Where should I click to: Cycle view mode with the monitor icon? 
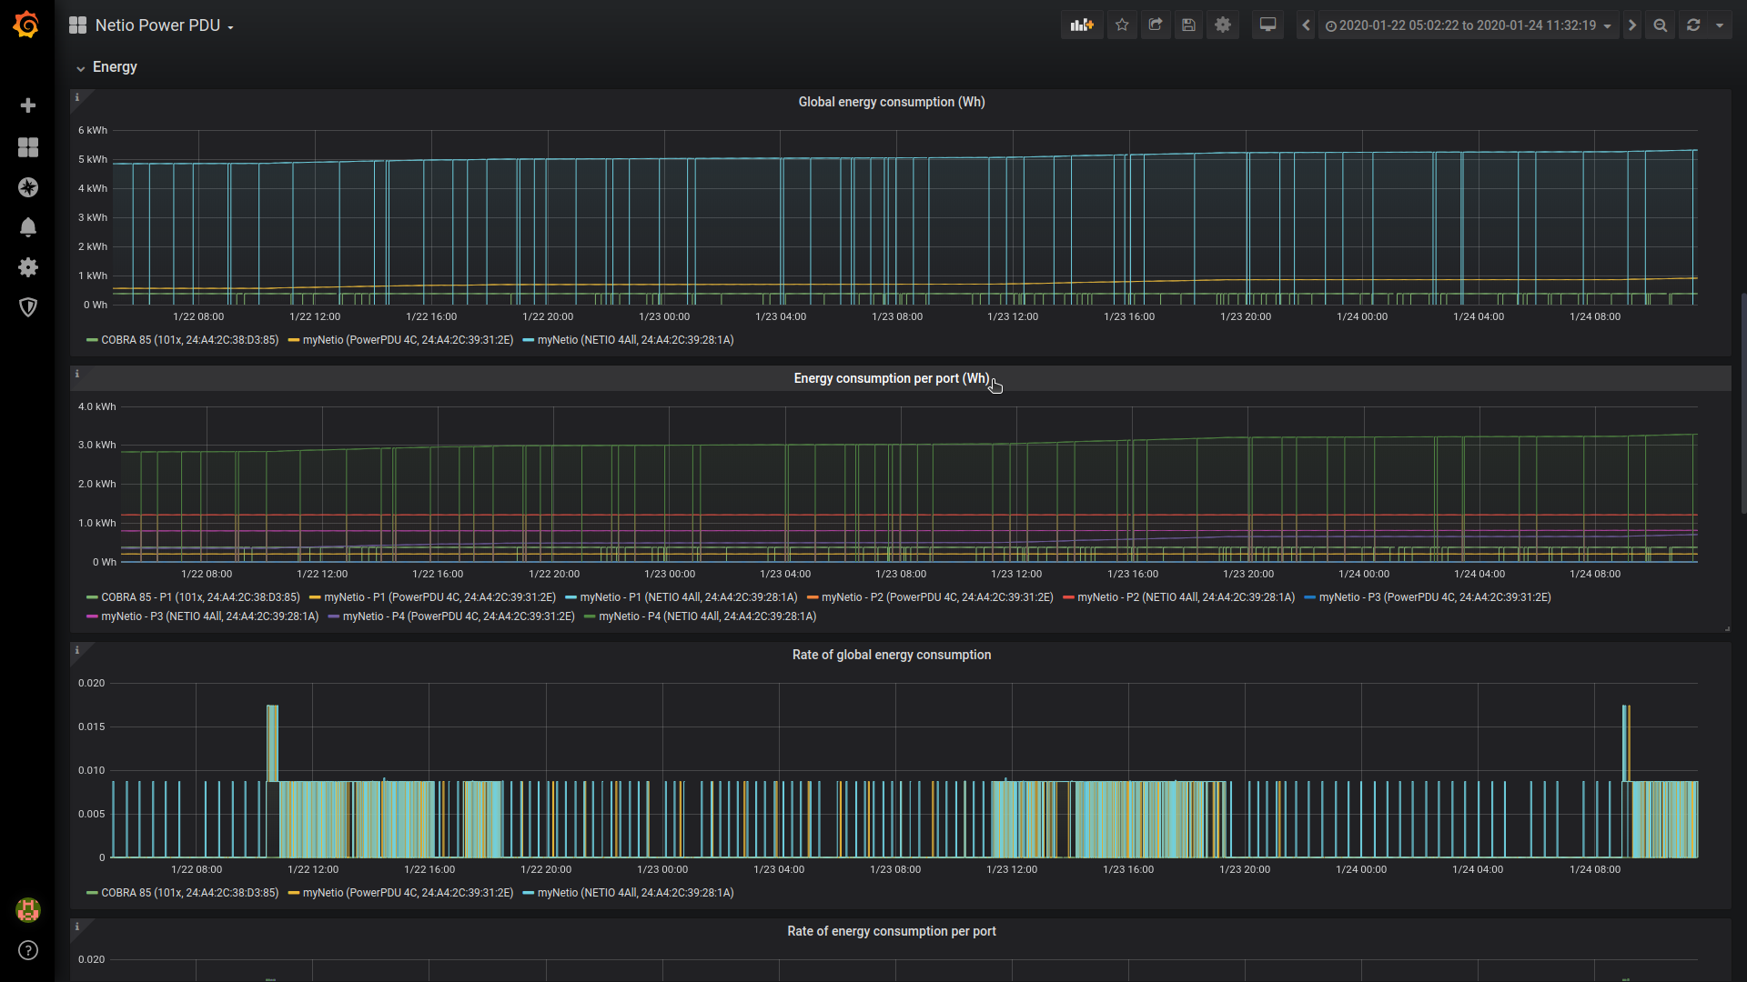(x=1267, y=25)
